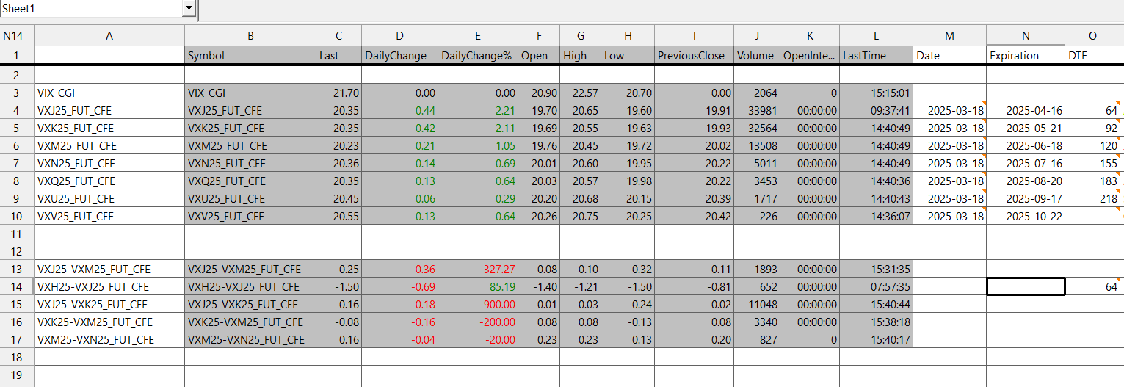This screenshot has width=1124, height=387.
Task: Select column A header
Action: [109, 35]
